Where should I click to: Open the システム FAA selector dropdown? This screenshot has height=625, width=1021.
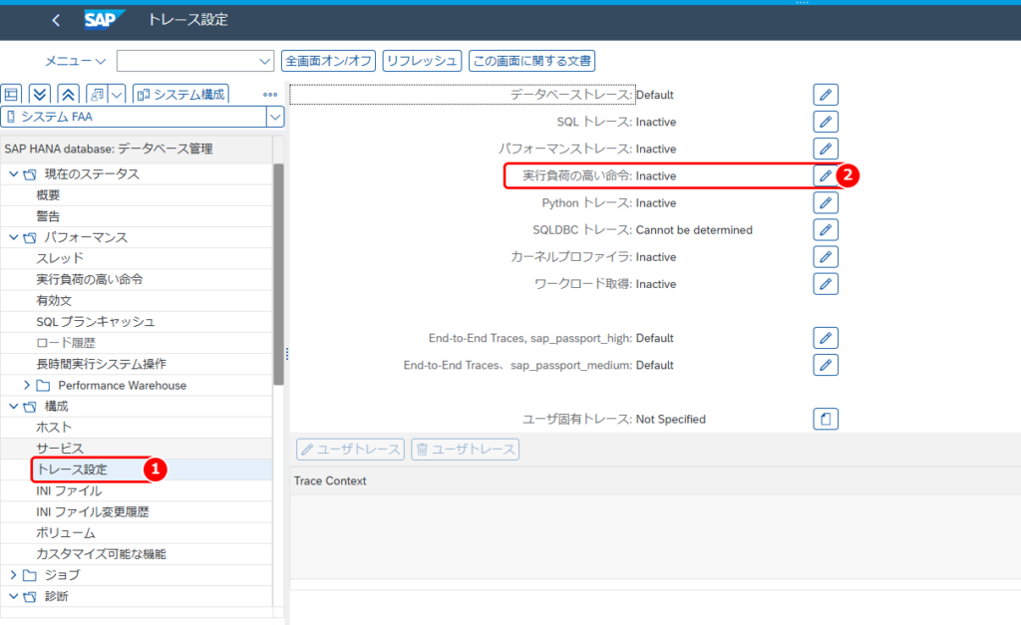tap(275, 118)
